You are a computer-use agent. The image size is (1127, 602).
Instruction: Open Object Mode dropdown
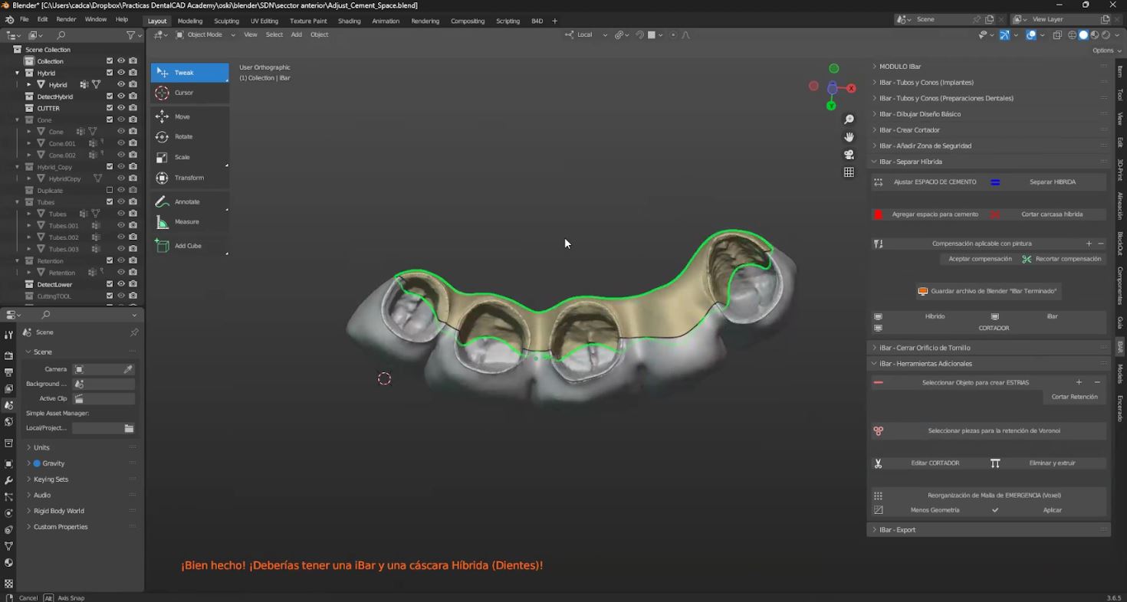205,34
